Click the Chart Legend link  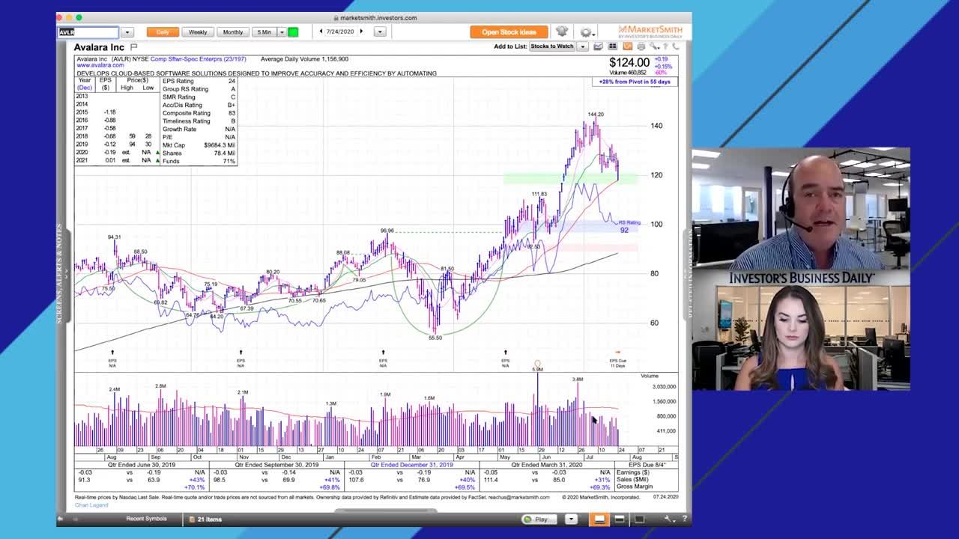pyautogui.click(x=91, y=505)
